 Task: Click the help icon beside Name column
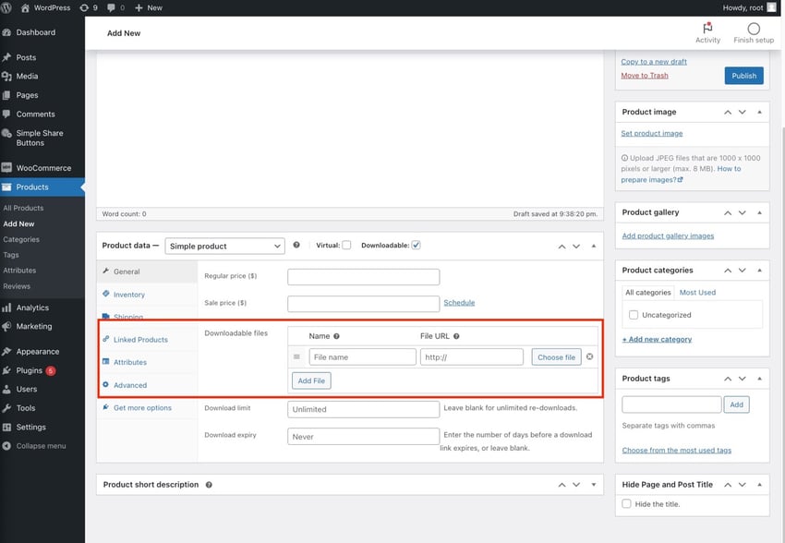336,336
